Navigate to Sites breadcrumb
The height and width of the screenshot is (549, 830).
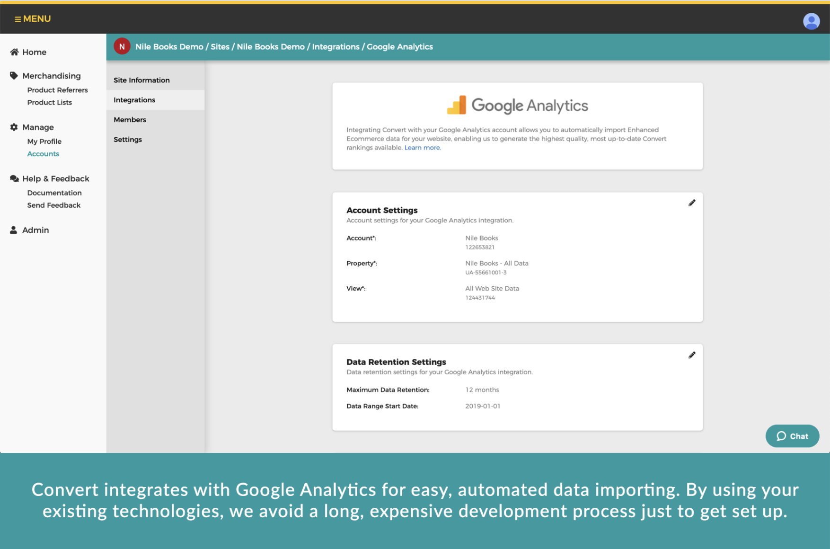click(x=220, y=46)
